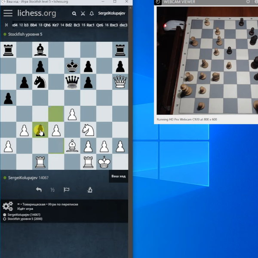Click the search magnifier icon
Viewport: 258px width, 258px height.
(74, 14)
